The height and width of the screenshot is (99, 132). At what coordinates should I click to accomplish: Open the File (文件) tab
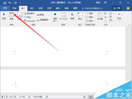pos(5,8)
